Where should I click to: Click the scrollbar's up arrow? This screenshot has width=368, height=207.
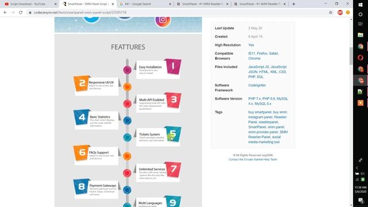click(351, 19)
